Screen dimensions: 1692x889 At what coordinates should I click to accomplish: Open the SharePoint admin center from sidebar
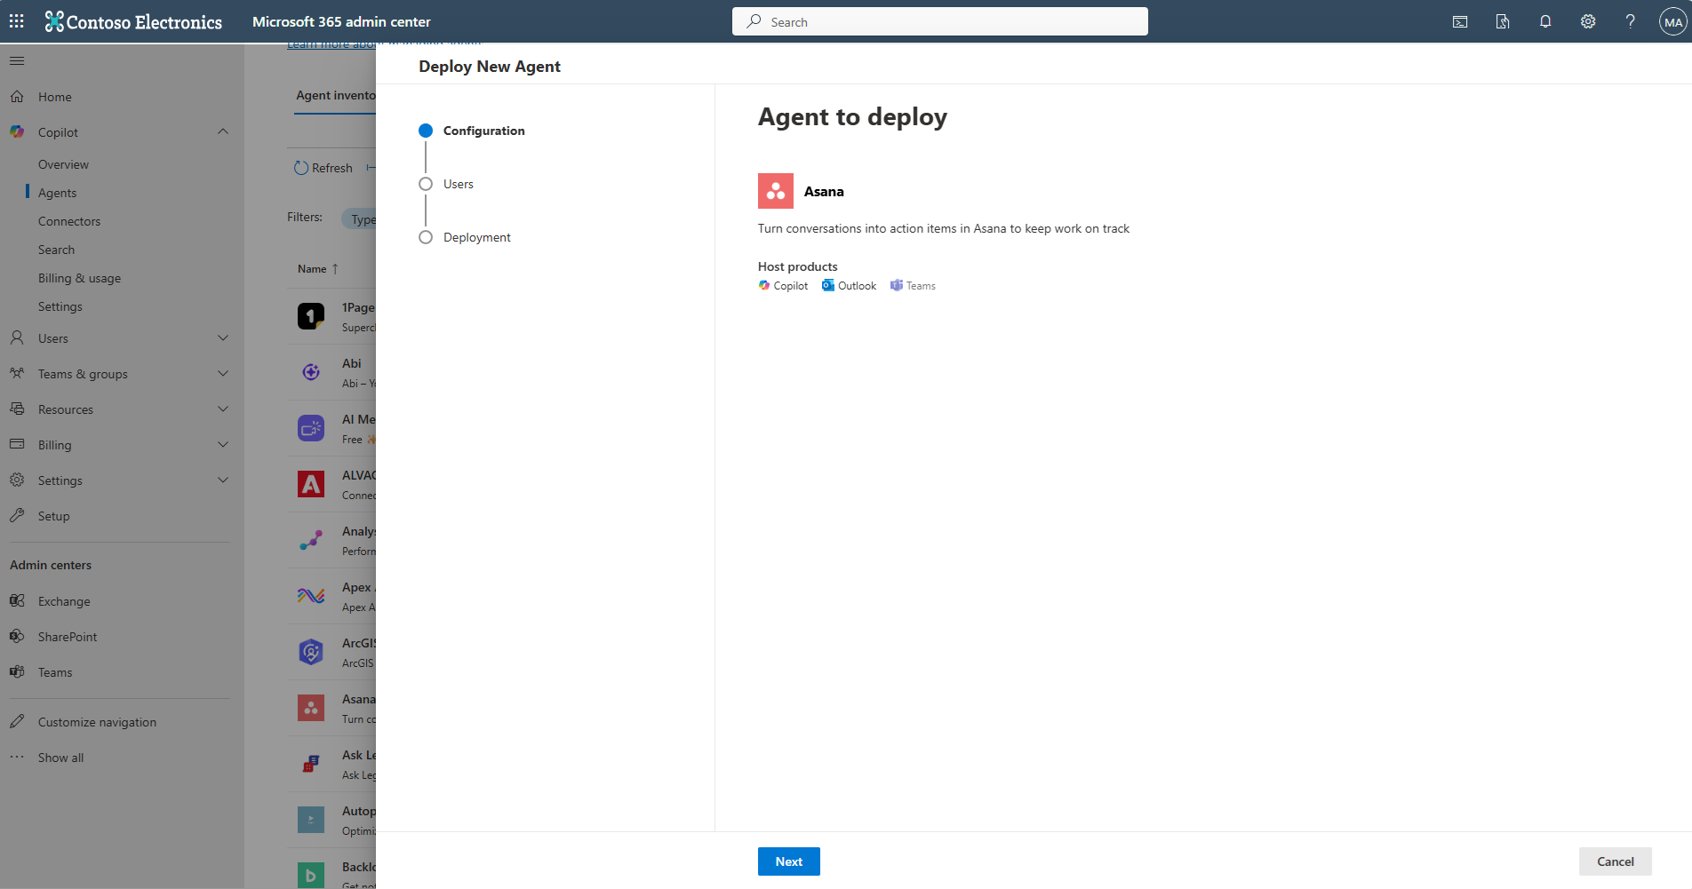tap(68, 636)
